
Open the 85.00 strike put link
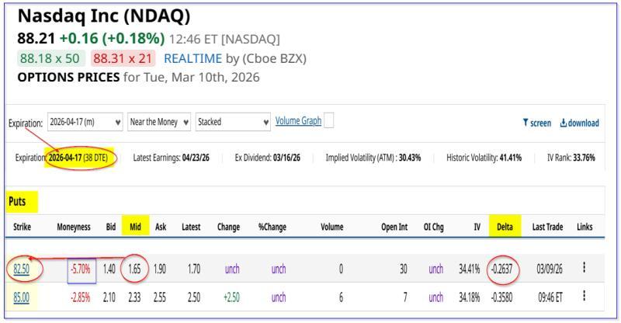coord(21,297)
